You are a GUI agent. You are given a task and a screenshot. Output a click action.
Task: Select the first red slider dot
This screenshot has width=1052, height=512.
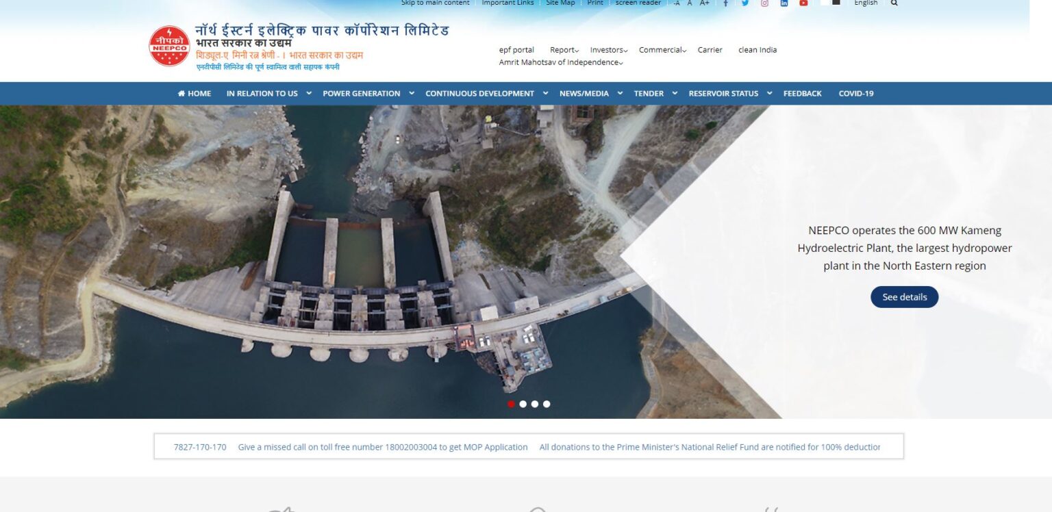pos(511,404)
